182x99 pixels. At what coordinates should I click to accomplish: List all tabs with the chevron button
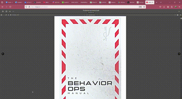[161, 2]
